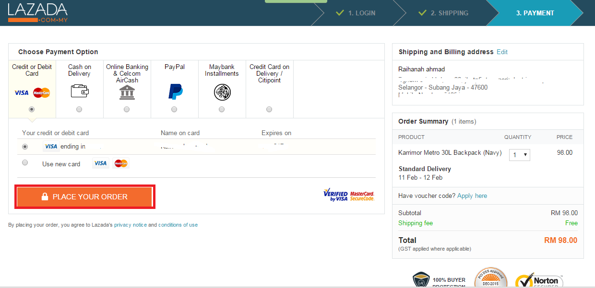Click Edit next to Shipping and Billing address
This screenshot has width=595, height=288.
tap(502, 52)
